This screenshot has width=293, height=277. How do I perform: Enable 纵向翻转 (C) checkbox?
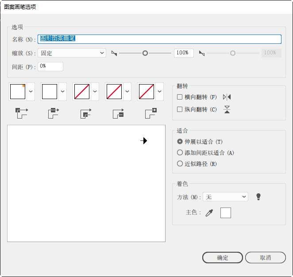(x=180, y=109)
